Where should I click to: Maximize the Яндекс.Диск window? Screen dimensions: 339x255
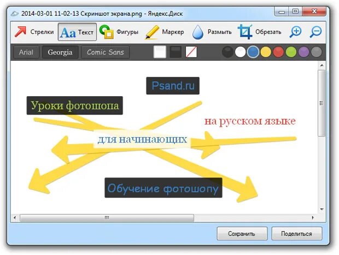(296, 11)
